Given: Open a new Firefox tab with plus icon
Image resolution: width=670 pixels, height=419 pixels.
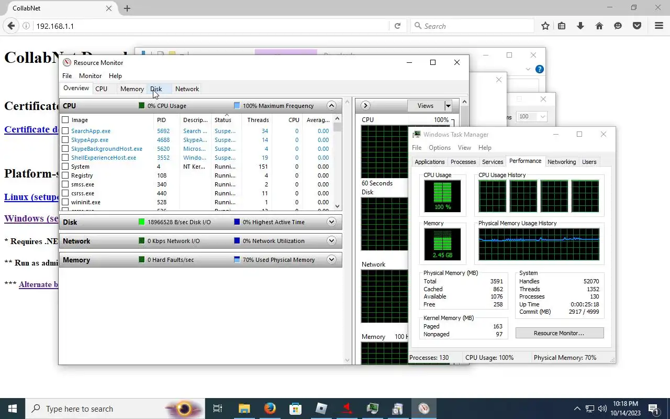Looking at the screenshot, I should [127, 8].
